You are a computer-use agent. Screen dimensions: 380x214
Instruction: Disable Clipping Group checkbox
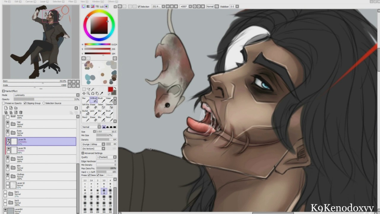25,103
